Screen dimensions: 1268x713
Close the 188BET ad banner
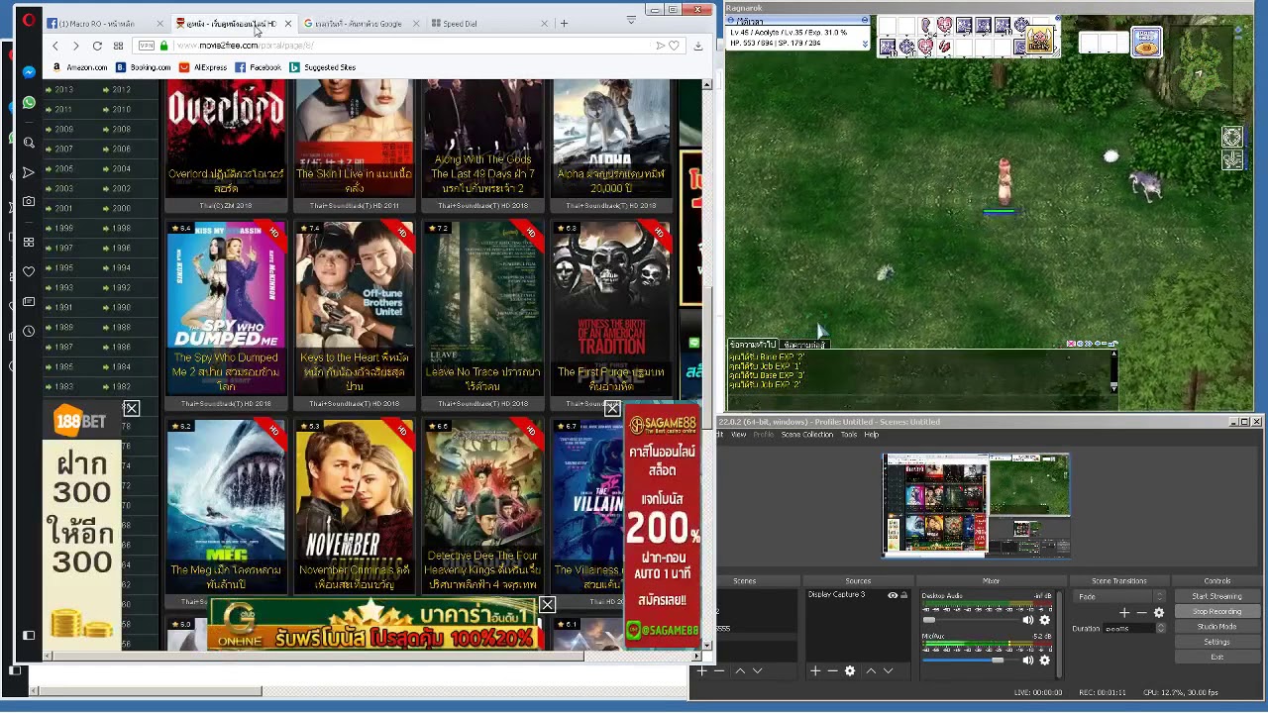pos(131,408)
